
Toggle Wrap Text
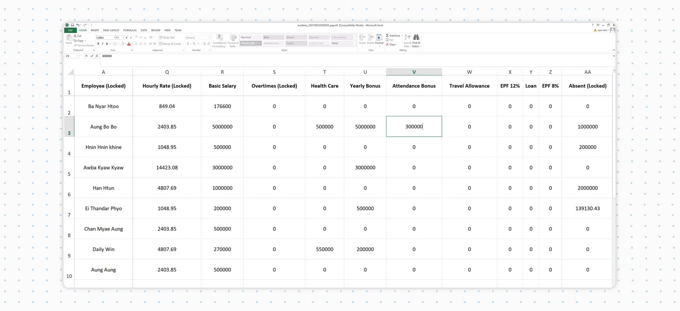click(x=167, y=38)
